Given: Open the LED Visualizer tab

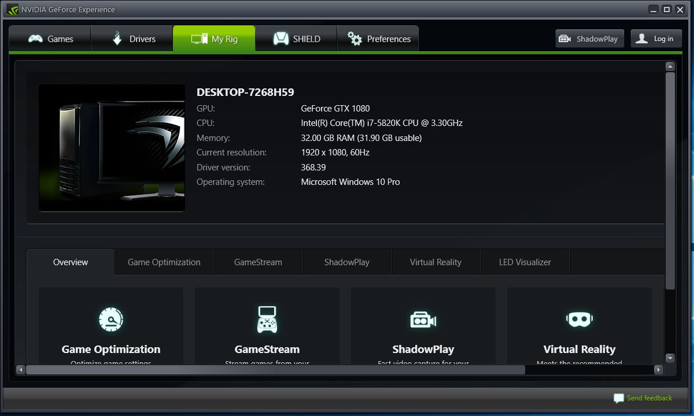Looking at the screenshot, I should tap(524, 262).
